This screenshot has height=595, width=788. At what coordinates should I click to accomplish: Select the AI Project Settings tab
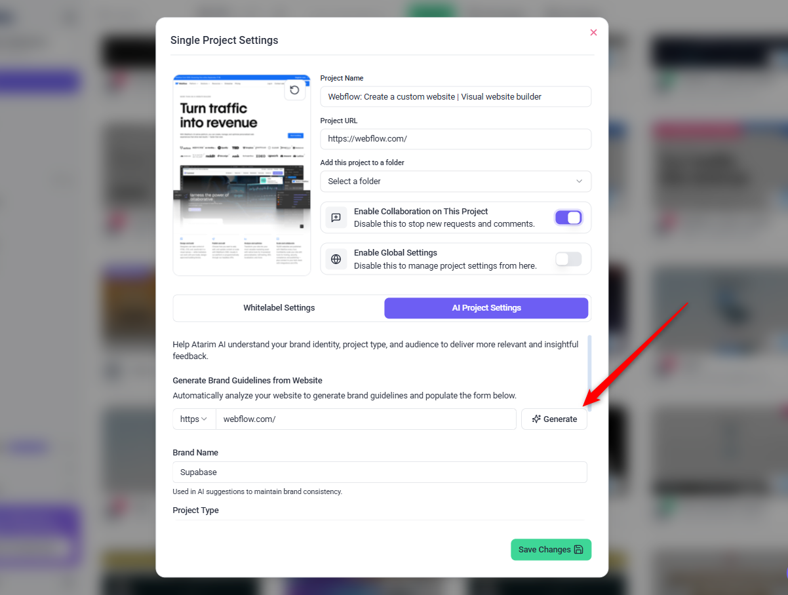pos(486,308)
